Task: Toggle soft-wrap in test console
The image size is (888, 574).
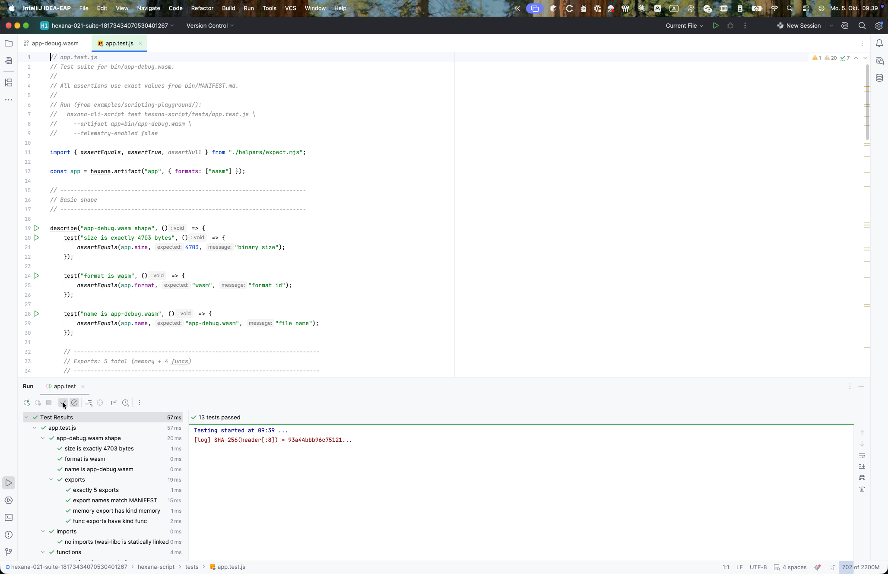Action: [x=862, y=455]
